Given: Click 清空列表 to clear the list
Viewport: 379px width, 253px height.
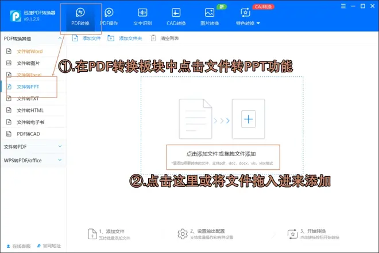Looking at the screenshot, I should coord(165,38).
